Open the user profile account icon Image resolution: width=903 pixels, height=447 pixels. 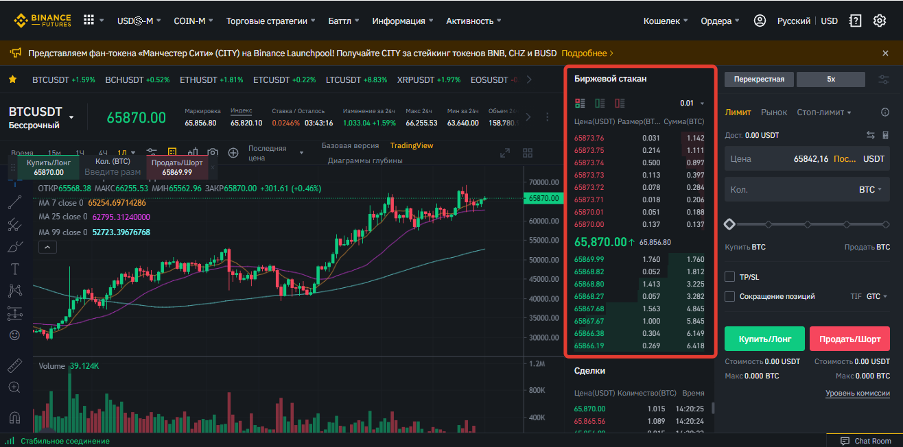(760, 21)
